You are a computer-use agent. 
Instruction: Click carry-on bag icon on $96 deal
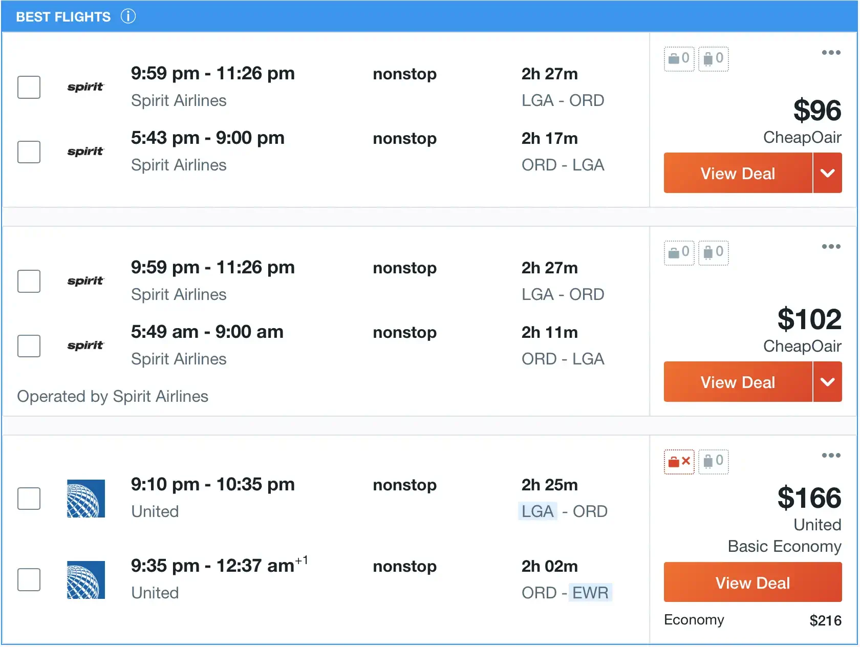click(x=679, y=58)
